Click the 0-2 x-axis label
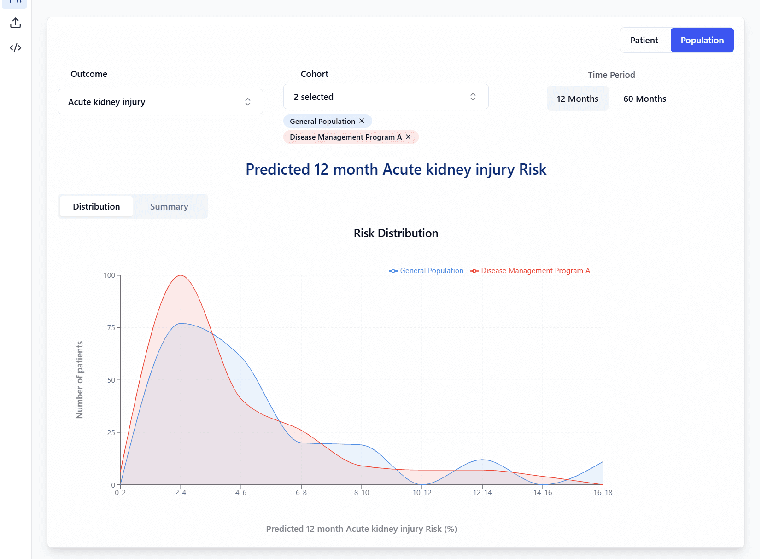Screen dimensions: 761x559 (120, 493)
